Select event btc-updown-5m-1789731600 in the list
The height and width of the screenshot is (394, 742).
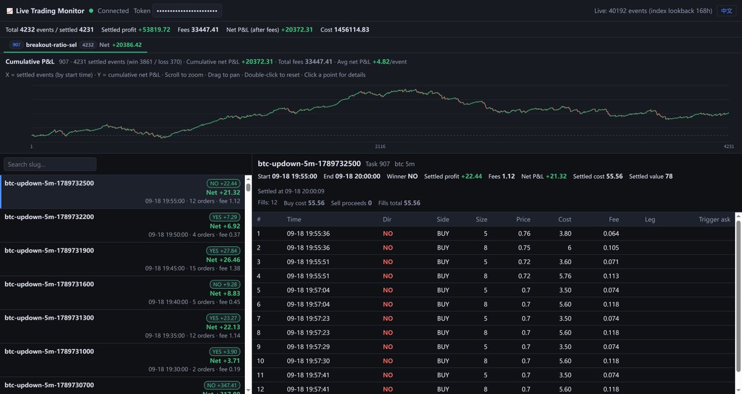coord(122,293)
